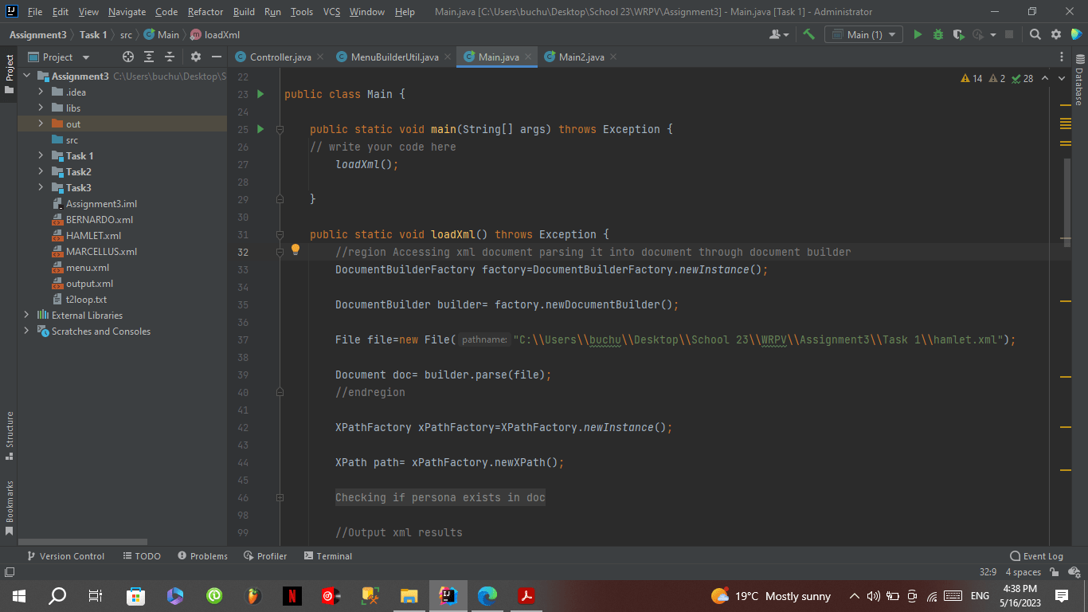
Task: Click Expand All in Project panel header
Action: (149, 57)
